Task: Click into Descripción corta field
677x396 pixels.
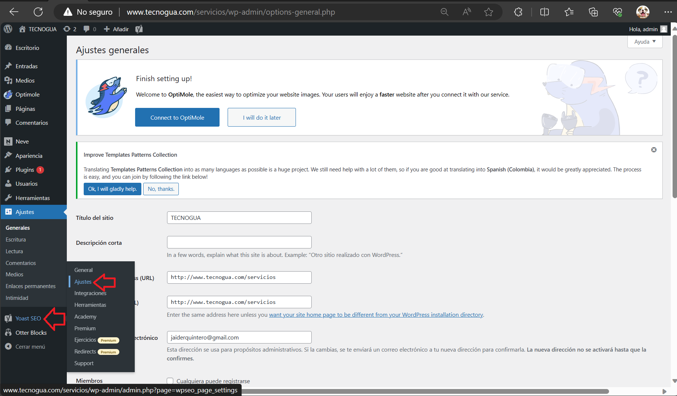Action: pos(239,242)
